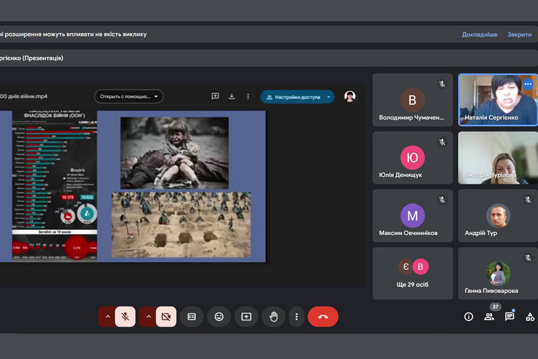This screenshot has width=538, height=359.
Task: Dismiss the banner with 'Закрити'
Action: [519, 35]
